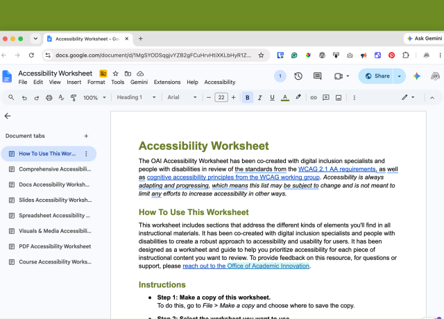Select the Docs Accessibility Worksheet tab
The width and height of the screenshot is (444, 319).
(49, 184)
